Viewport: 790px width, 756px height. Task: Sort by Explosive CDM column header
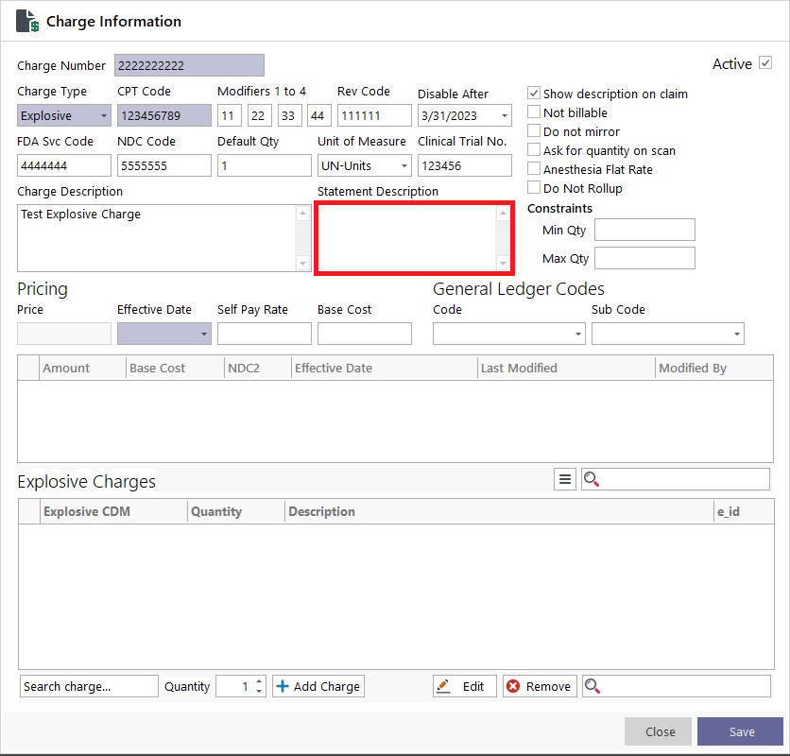click(113, 511)
